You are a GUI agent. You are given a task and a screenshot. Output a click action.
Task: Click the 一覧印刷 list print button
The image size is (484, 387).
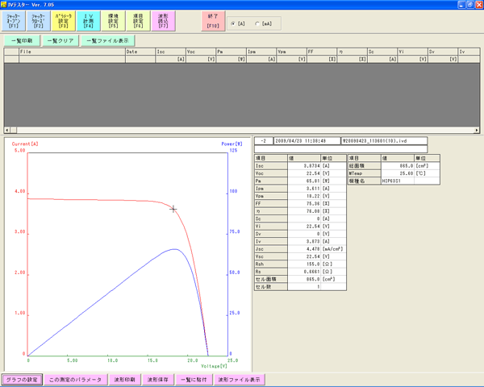pos(21,40)
